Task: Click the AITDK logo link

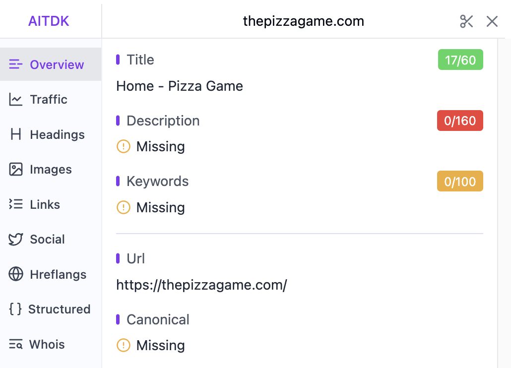Action: pyautogui.click(x=49, y=21)
